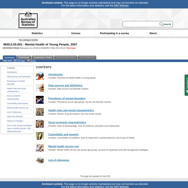Click the Print Page icon

pyautogui.click(x=15, y=60)
